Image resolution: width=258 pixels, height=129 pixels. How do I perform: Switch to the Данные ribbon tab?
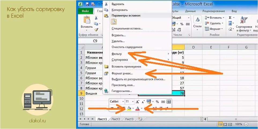[x=190, y=11]
